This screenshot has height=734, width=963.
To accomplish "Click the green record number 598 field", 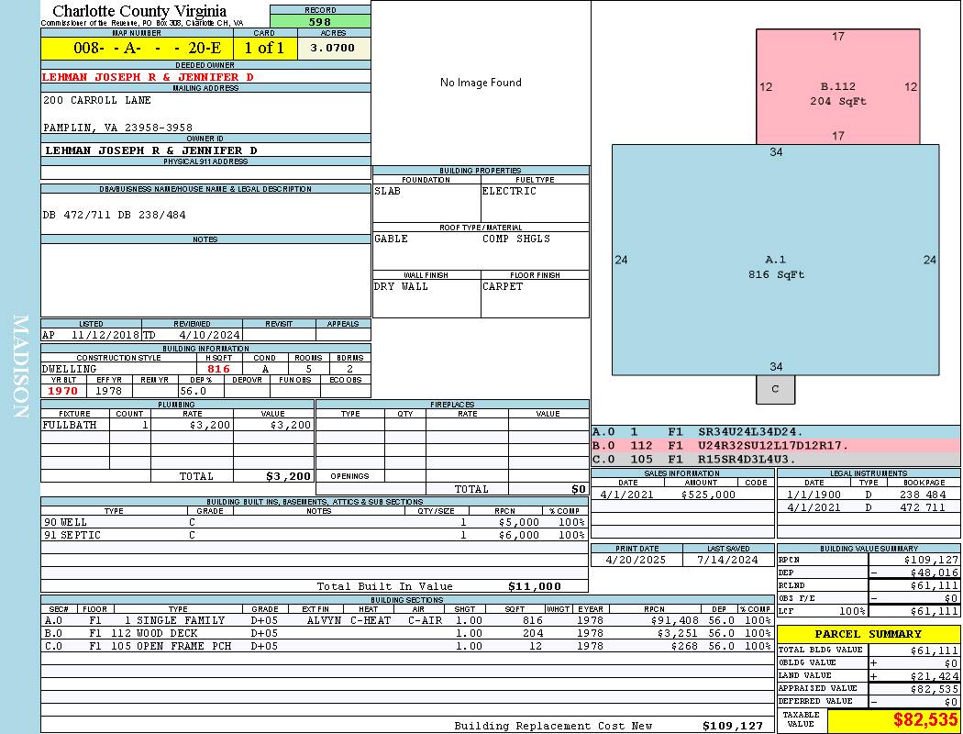I will (319, 21).
